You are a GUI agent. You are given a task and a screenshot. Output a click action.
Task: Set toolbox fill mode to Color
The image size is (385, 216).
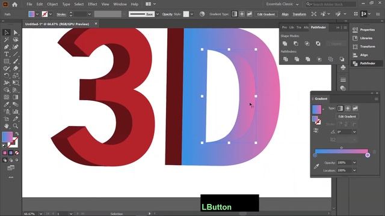(x=5, y=153)
